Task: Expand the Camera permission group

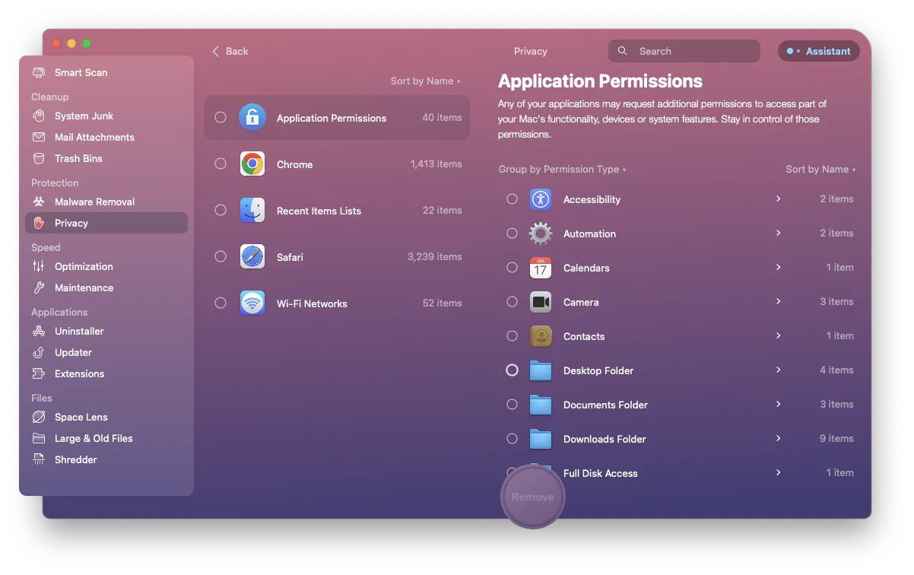Action: [x=777, y=302]
